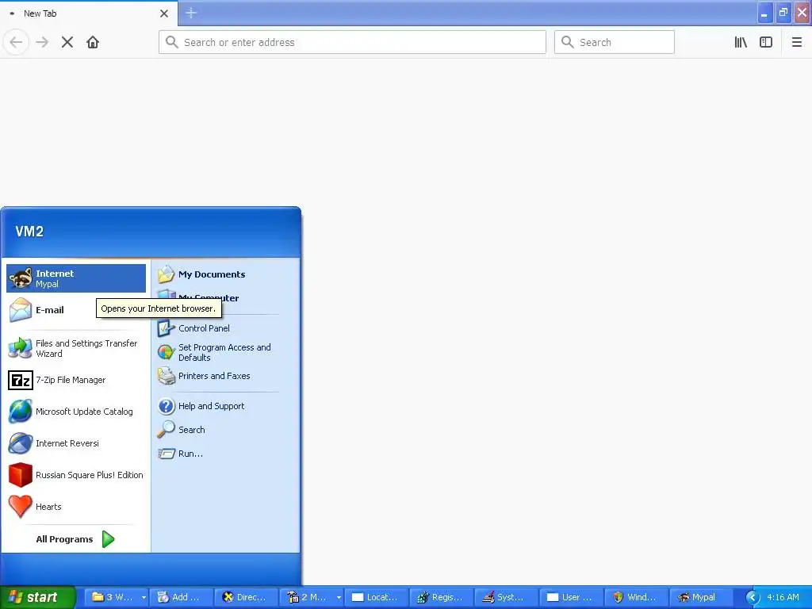Switch to 'Wind...' taskbar window
This screenshot has width=812, height=609.
click(x=637, y=597)
